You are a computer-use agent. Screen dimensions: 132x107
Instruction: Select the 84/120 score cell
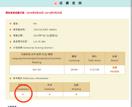tap(37, 70)
